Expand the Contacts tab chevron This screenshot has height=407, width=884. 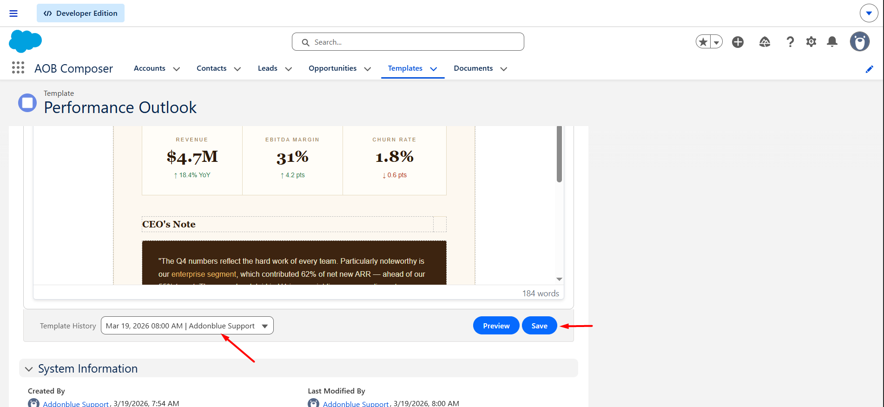point(237,69)
